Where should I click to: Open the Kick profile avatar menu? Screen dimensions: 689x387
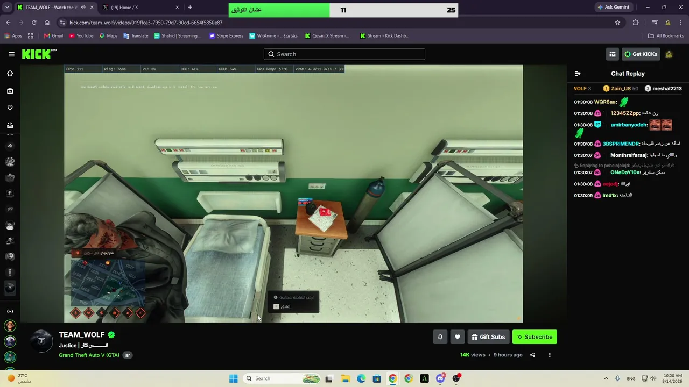click(669, 54)
